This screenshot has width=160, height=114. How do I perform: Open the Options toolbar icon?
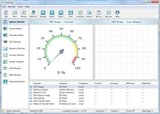[x=109, y=13]
